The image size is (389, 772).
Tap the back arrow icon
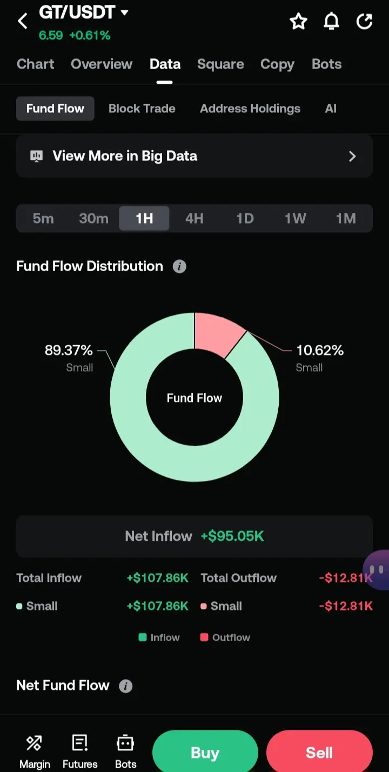[x=23, y=22]
